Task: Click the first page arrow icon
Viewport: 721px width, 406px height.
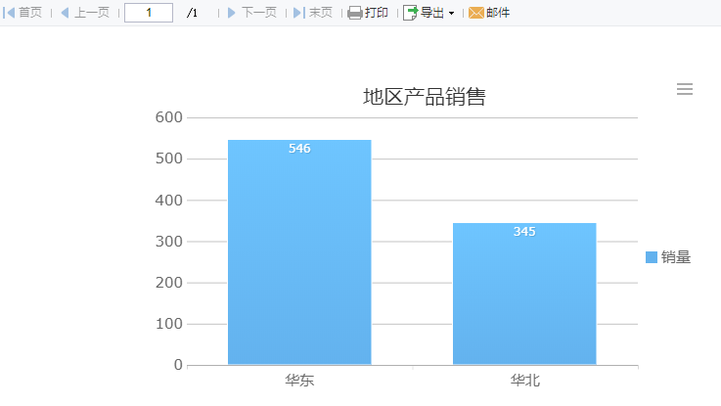Action: pos(9,13)
